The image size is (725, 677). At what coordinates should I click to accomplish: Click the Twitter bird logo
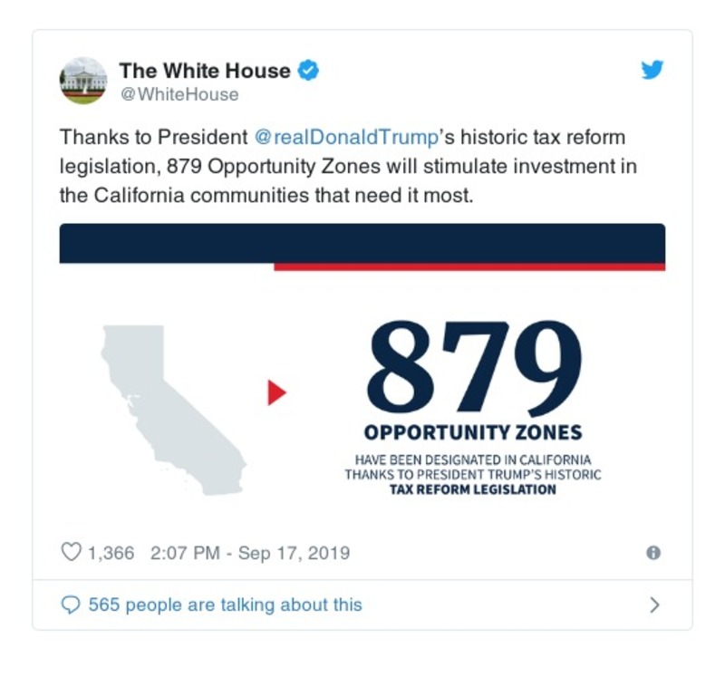(652, 71)
